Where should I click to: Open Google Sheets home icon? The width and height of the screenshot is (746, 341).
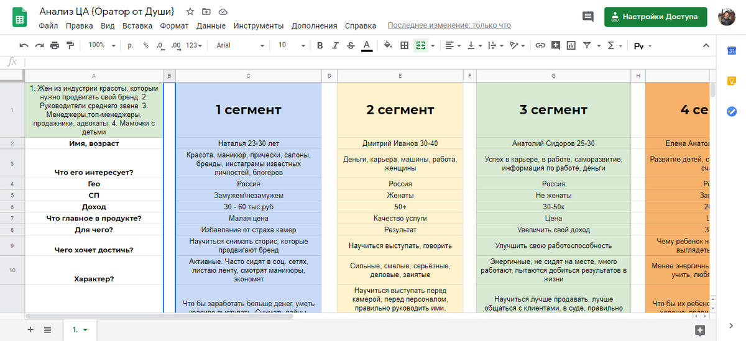pos(19,17)
